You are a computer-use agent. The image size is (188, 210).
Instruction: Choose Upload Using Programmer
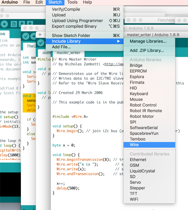[84, 20]
